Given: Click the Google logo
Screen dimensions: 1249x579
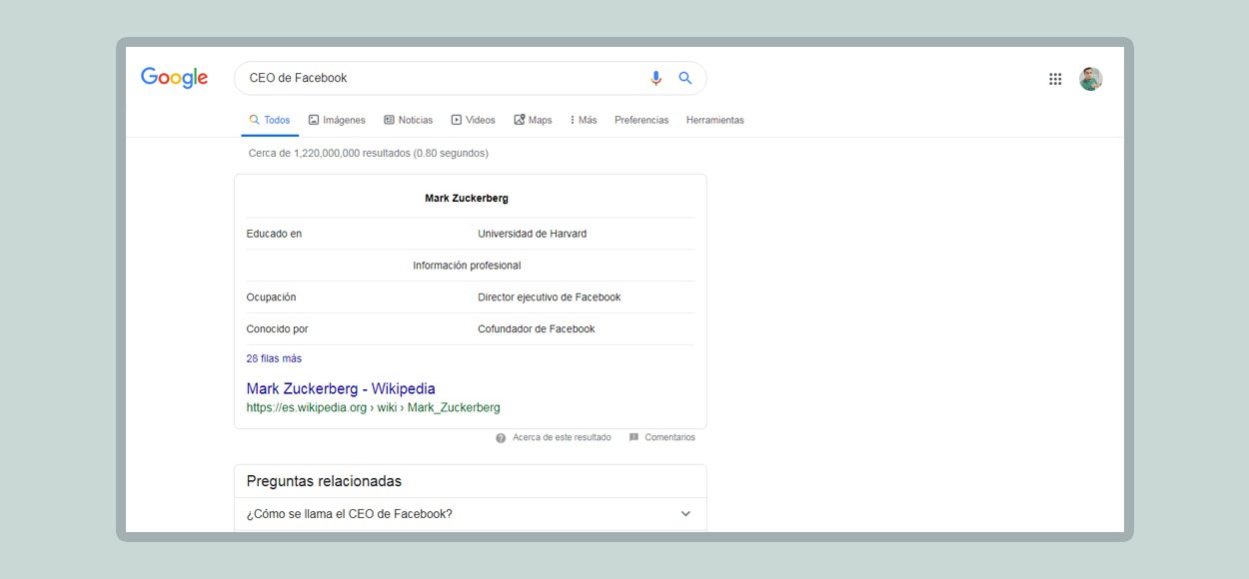Looking at the screenshot, I should pos(174,78).
